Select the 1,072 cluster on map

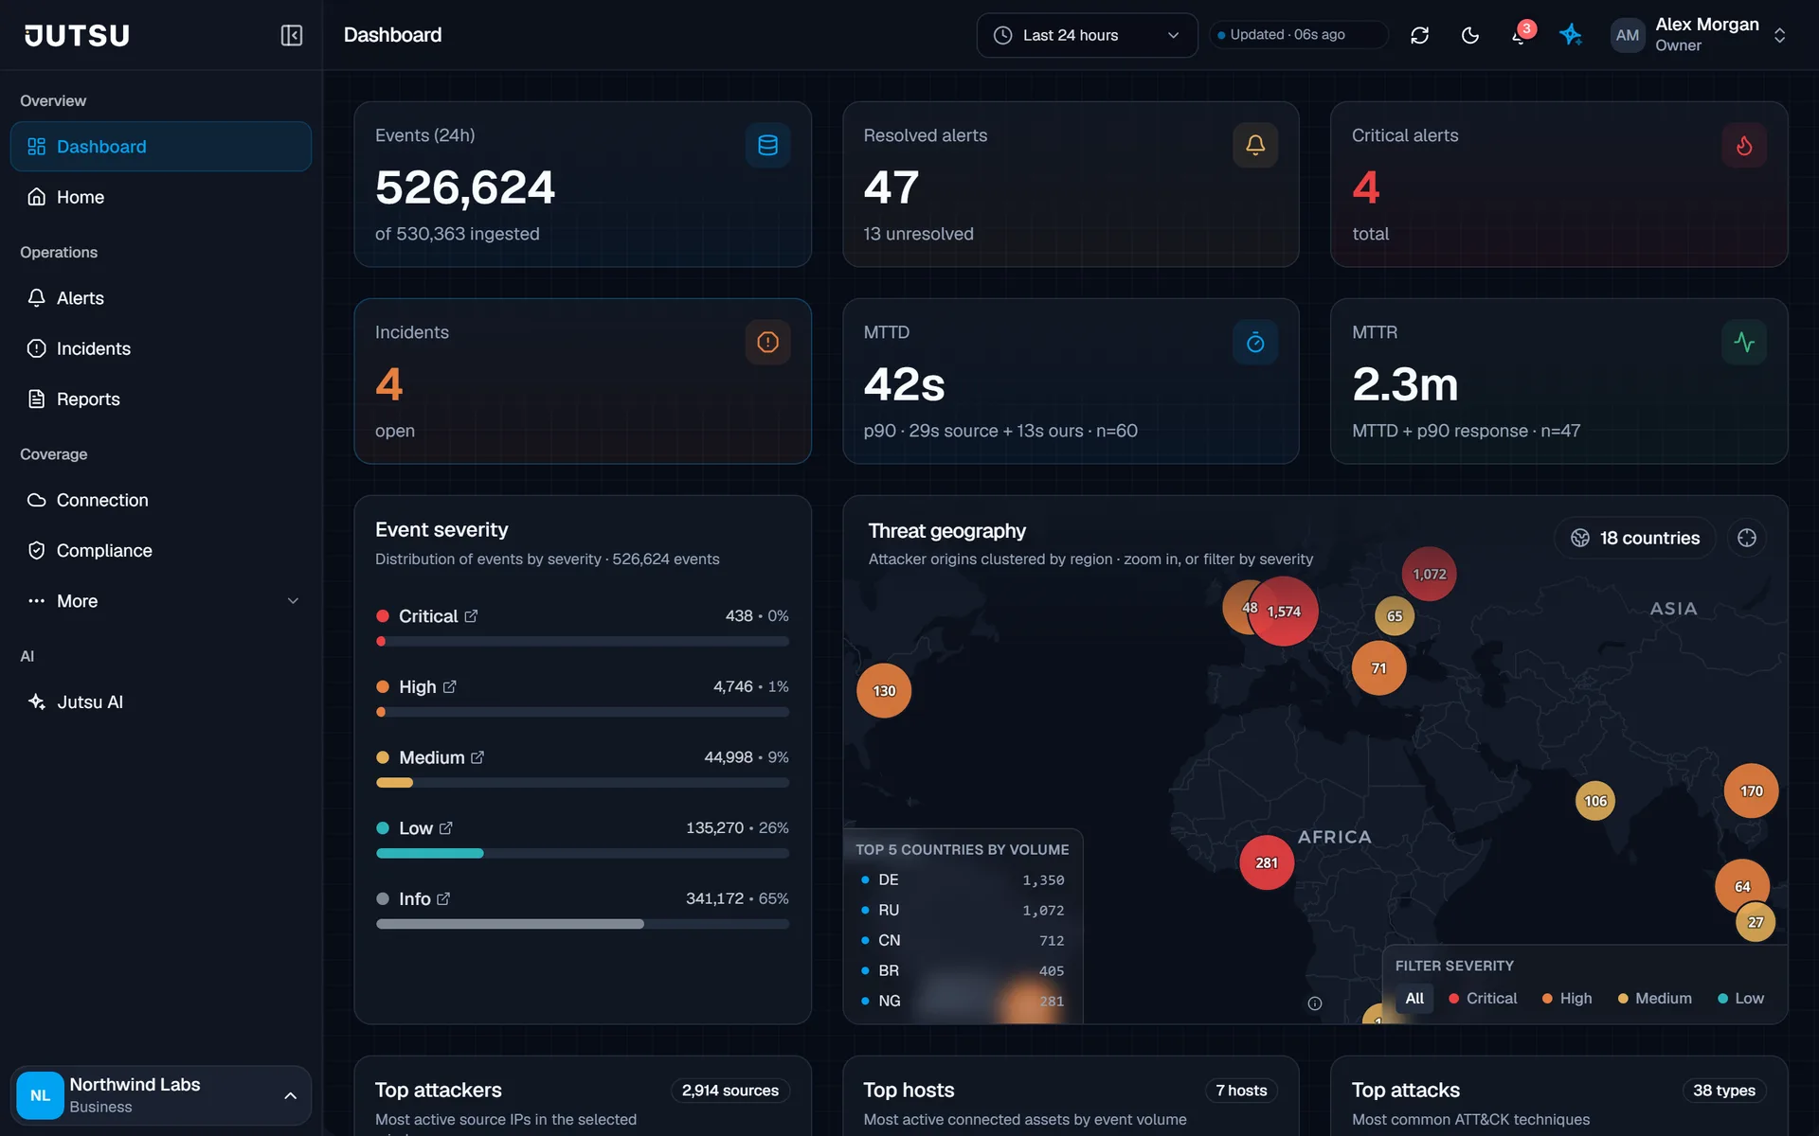(1430, 574)
